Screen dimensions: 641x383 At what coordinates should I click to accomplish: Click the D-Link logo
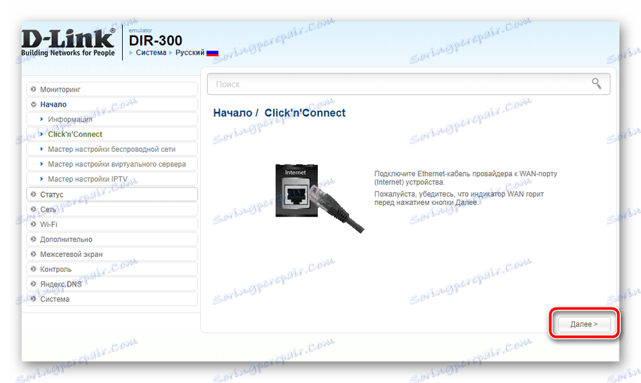coord(68,42)
